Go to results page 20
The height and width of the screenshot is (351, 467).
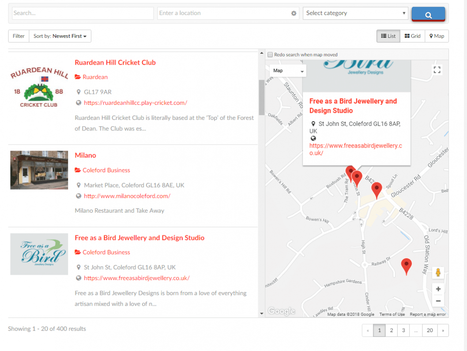click(x=430, y=330)
